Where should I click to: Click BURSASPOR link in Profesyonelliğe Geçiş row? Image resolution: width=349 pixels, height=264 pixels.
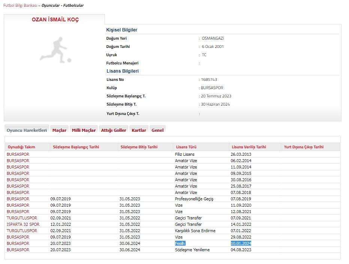coord(18,199)
